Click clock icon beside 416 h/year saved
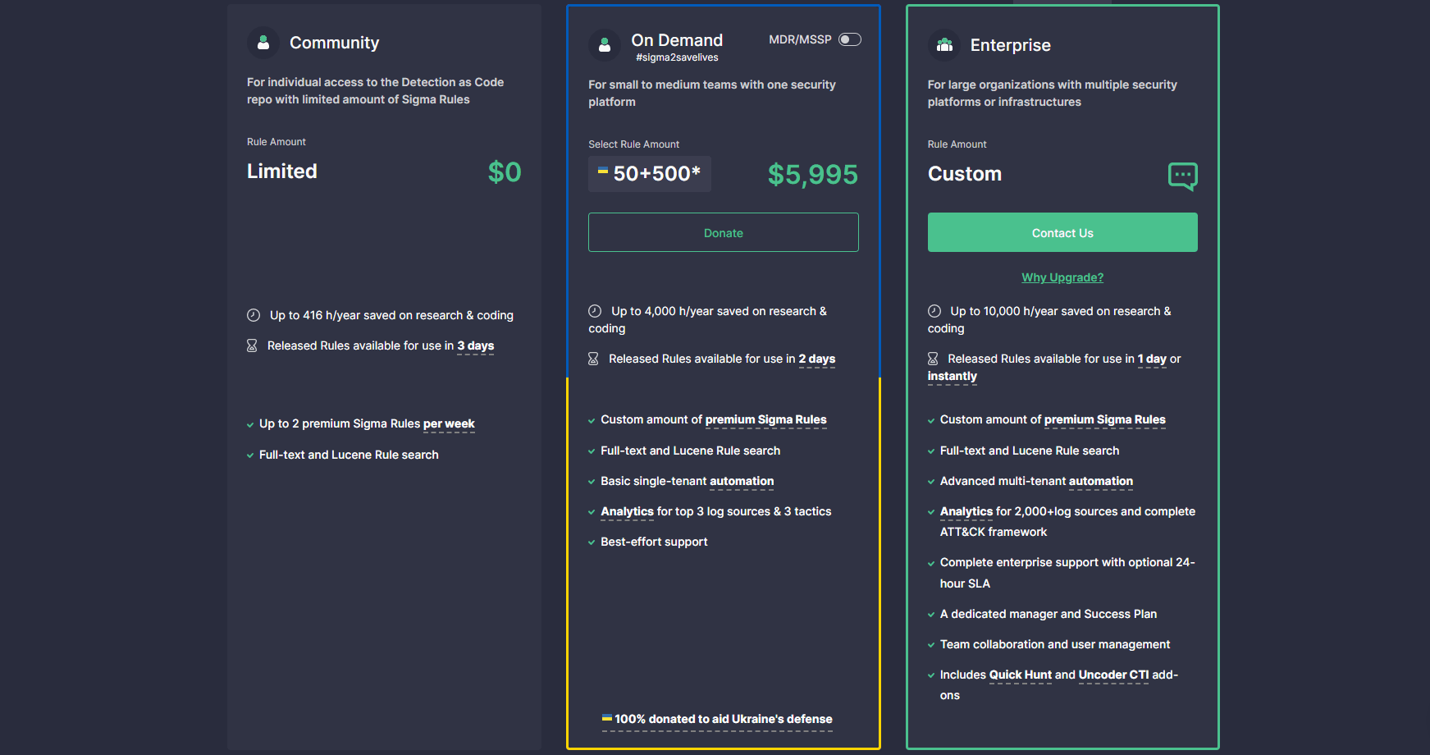 point(254,315)
